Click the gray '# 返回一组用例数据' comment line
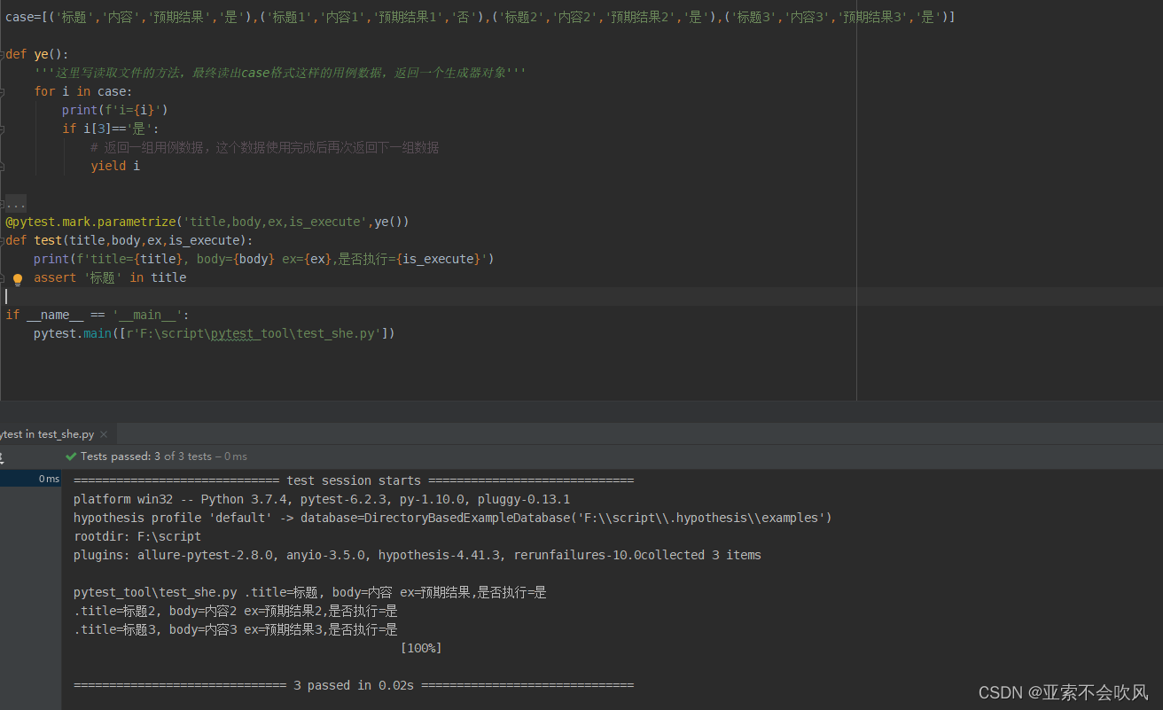Screen dimensions: 1163x710 pos(265,147)
